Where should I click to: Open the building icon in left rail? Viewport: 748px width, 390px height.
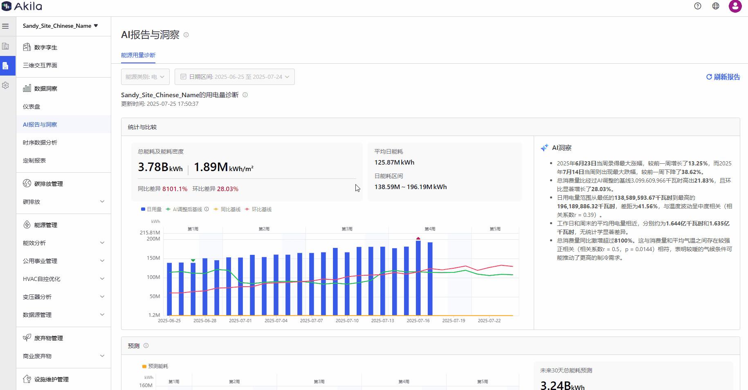click(5, 46)
